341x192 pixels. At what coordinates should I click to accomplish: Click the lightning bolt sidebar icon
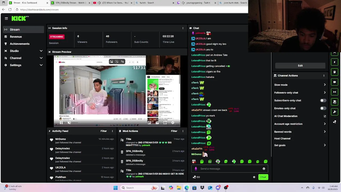[335, 62]
